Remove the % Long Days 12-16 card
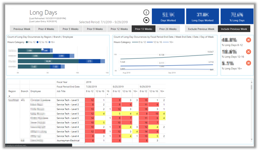259x151 pixels. [248, 52]
